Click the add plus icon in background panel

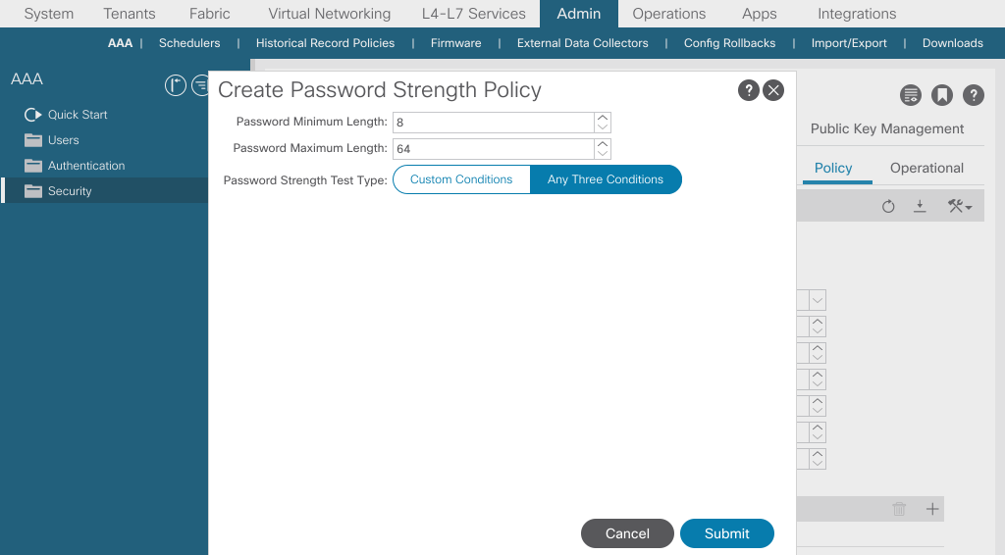(x=932, y=510)
